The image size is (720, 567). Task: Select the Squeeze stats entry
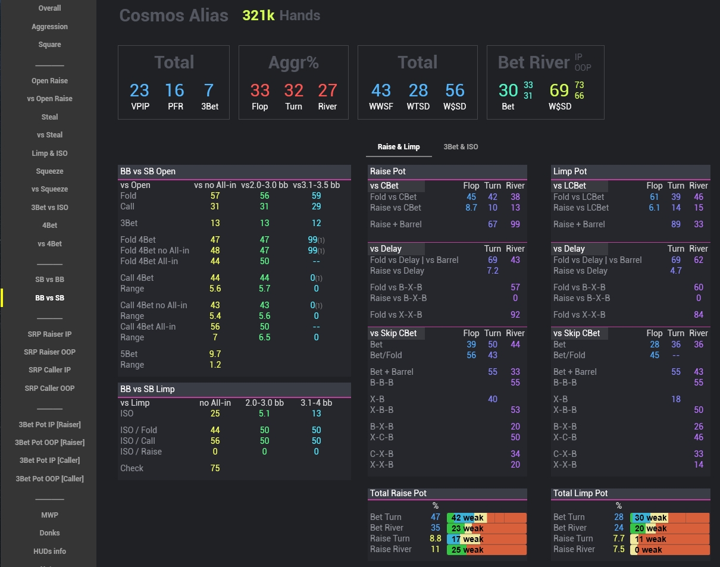49,171
